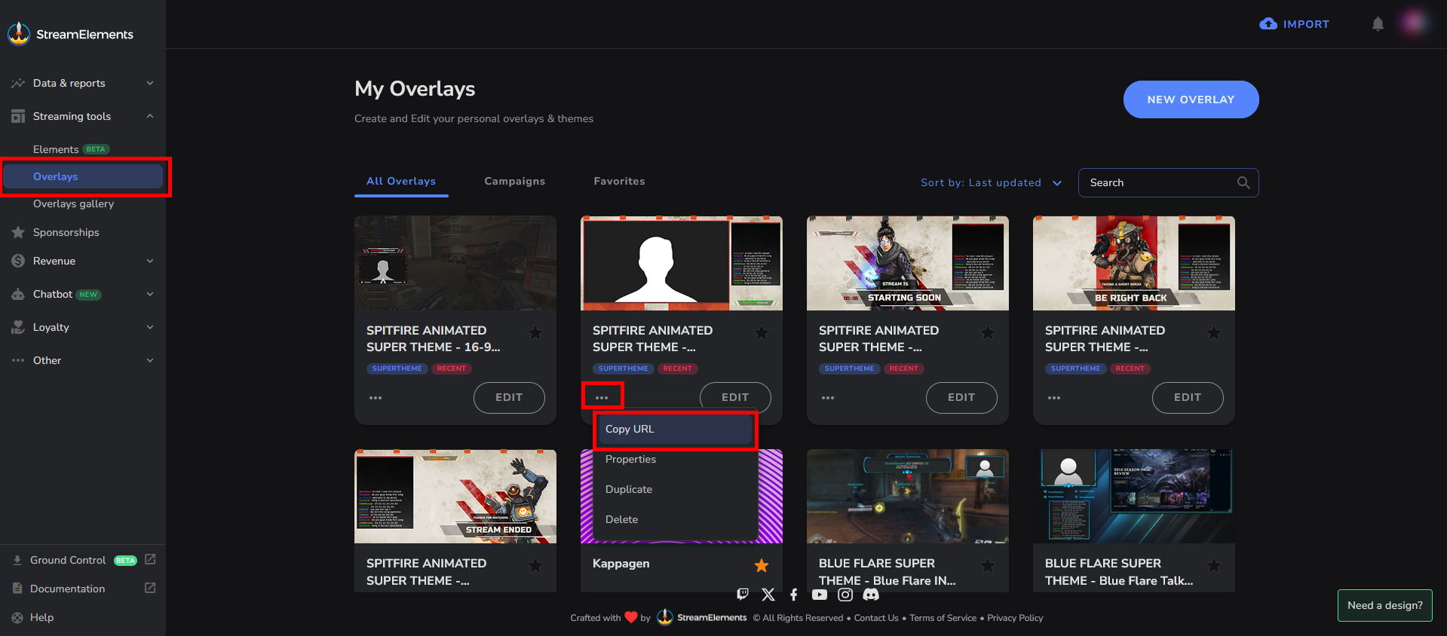Favorite the Spitfire 16-9 overlay star
This screenshot has width=1447, height=636.
click(535, 332)
